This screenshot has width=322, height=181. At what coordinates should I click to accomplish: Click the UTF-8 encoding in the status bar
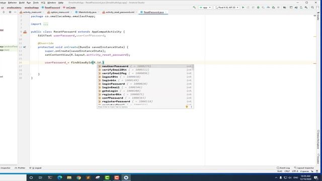pos(295,171)
